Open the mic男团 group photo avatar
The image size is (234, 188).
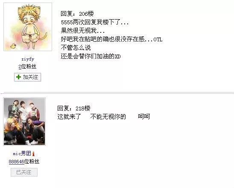pos(24,121)
